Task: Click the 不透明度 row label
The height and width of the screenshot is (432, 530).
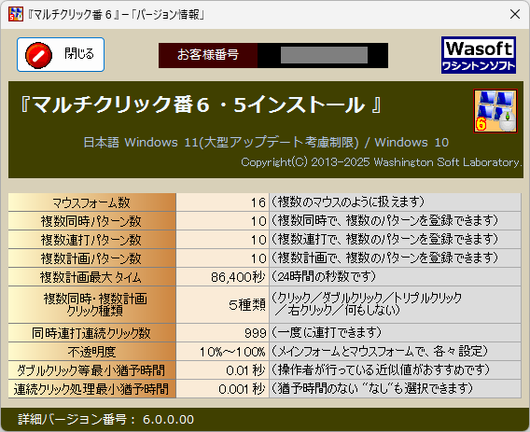Action: (92, 352)
